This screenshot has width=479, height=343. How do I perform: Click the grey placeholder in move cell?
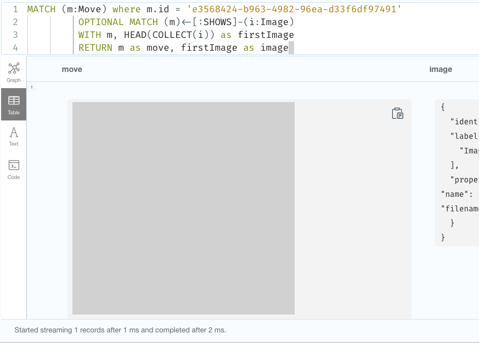pyautogui.click(x=183, y=208)
